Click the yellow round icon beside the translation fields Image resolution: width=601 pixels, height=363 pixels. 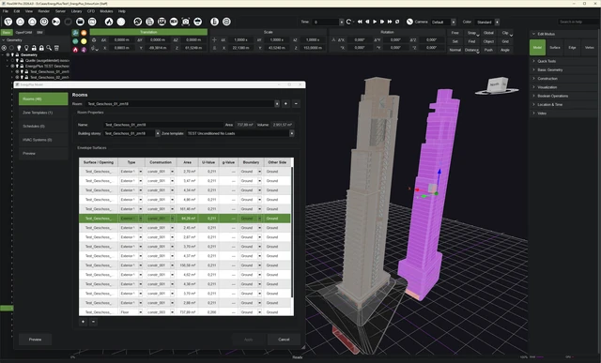(84, 41)
